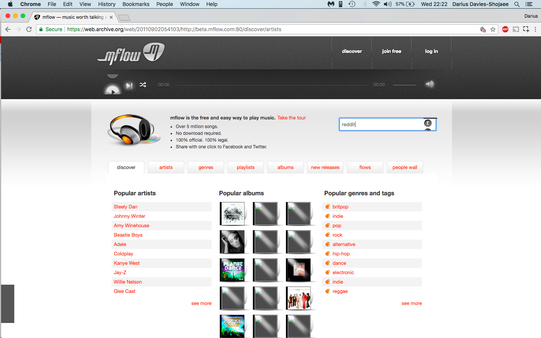Click the reggae tag icon
Screen dimensions: 541x338
click(328, 291)
